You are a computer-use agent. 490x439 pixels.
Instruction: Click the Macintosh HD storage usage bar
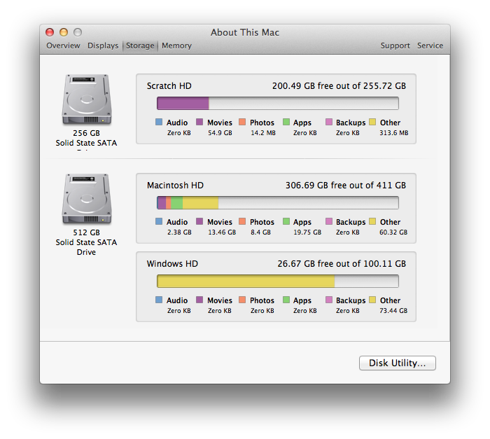(x=278, y=202)
